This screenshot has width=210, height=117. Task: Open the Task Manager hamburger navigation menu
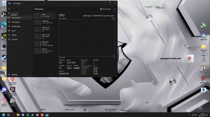tap(9, 9)
